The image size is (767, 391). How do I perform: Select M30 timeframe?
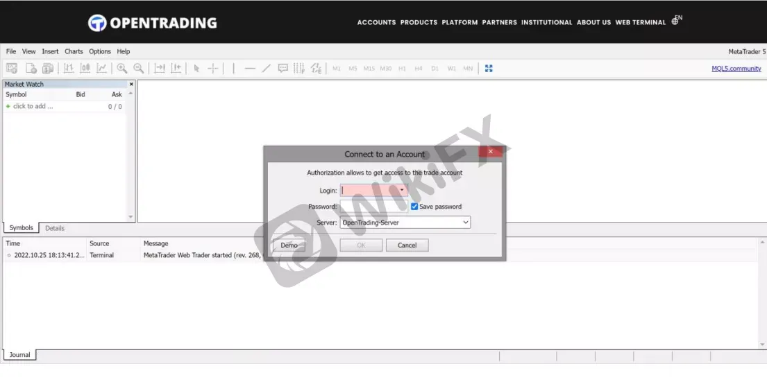click(x=385, y=69)
